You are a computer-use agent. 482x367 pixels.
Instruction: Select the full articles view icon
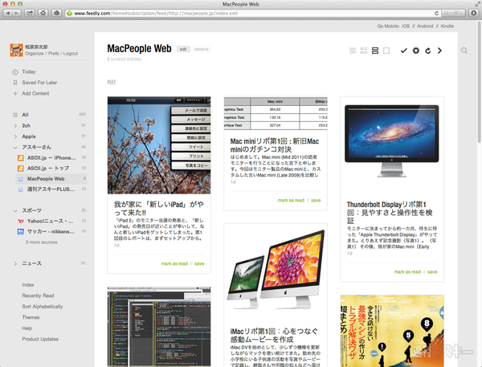point(386,51)
